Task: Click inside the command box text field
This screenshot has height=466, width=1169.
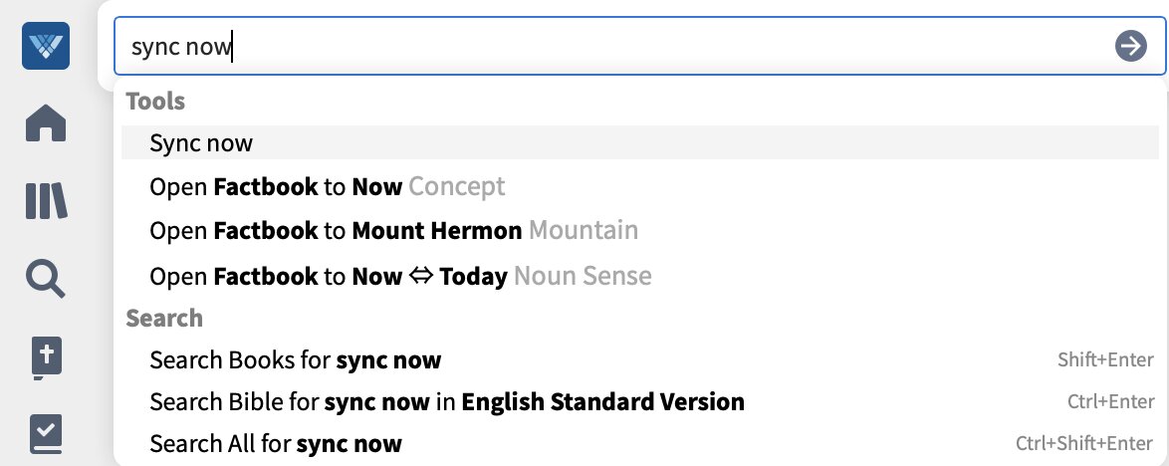Action: [x=611, y=46]
